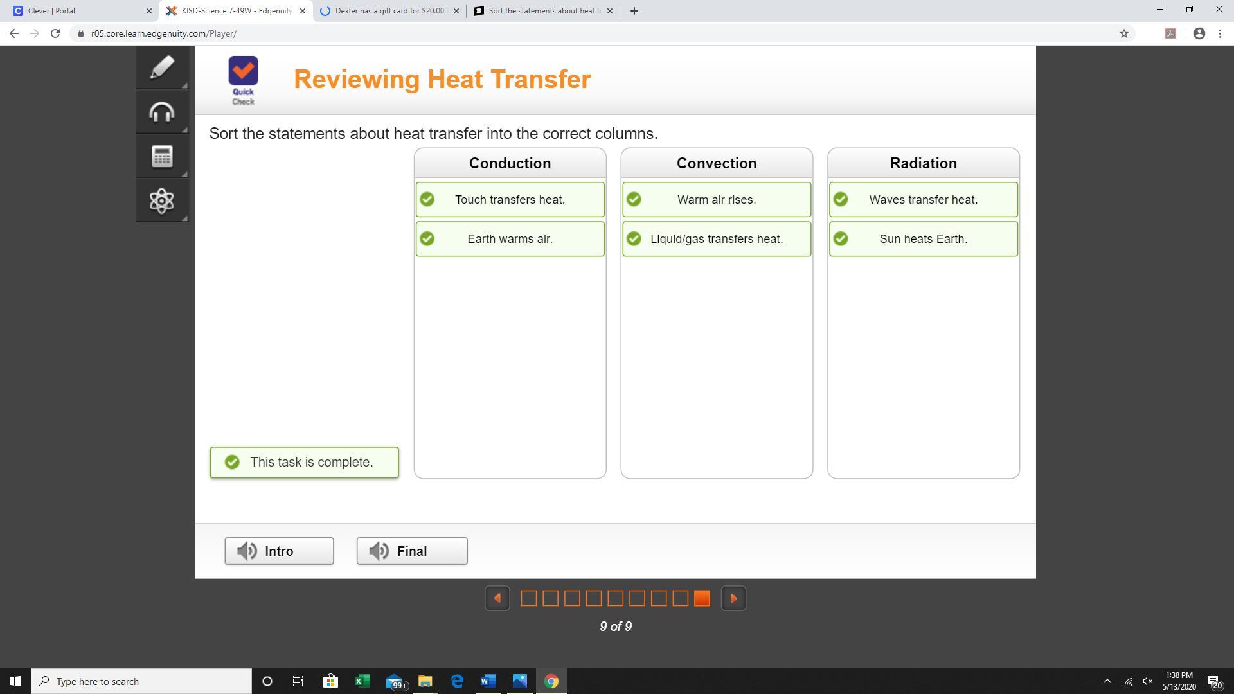Jump to first page square indicator
1234x694 pixels.
(528, 598)
